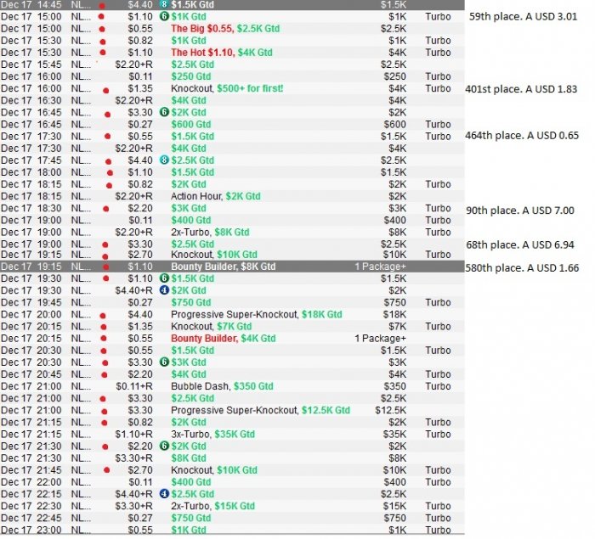Click the 6-max icon on the 16:45 $3.30 tournament

[164, 112]
